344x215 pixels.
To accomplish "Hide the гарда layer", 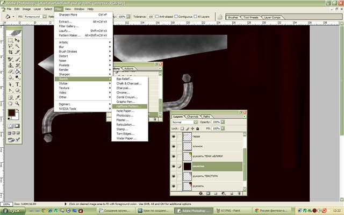I will [174, 137].
